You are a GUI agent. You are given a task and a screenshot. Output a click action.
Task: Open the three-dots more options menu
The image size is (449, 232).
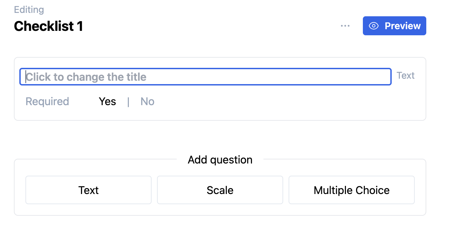[345, 26]
